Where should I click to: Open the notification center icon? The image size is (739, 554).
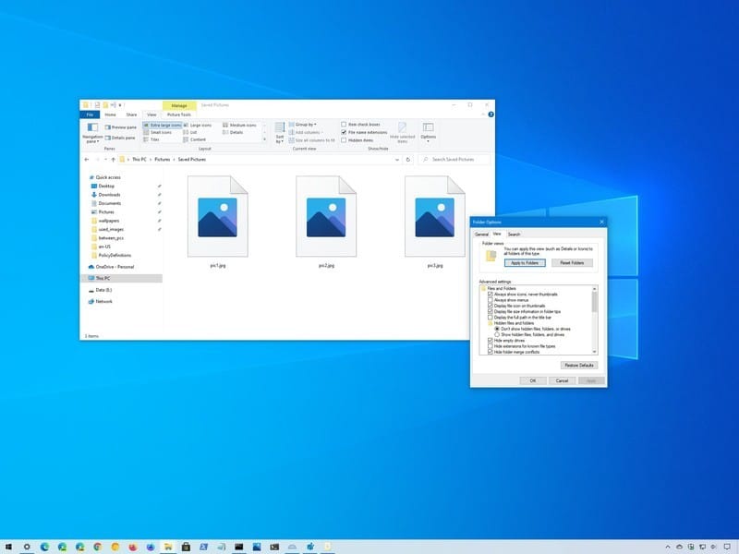pos(726,547)
